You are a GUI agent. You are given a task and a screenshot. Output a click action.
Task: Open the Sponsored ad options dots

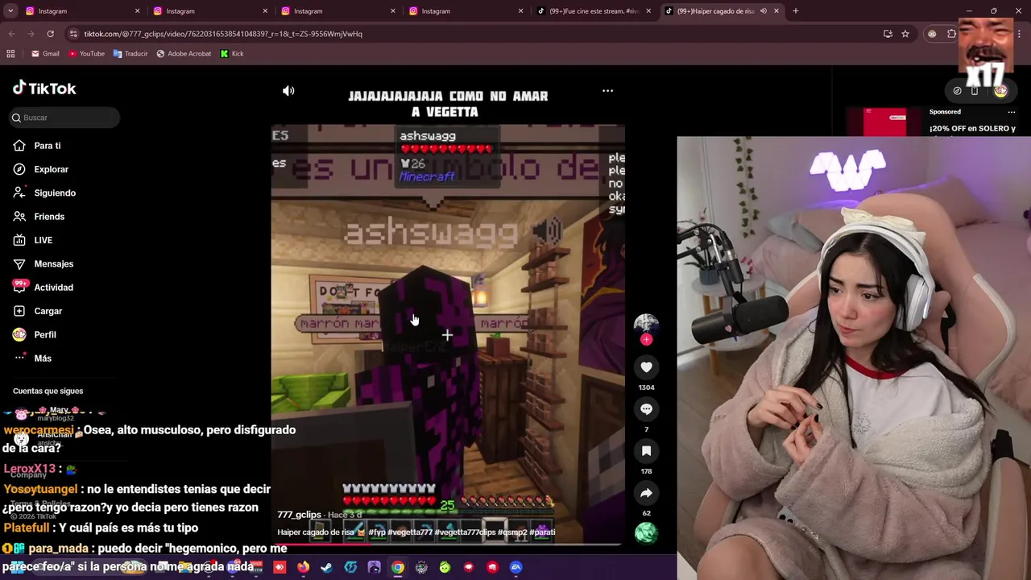[1012, 112]
